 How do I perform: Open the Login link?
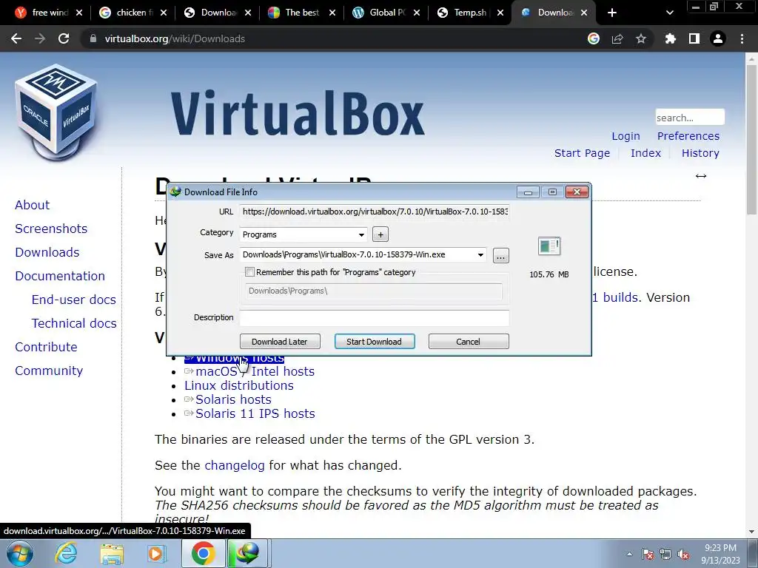[625, 136]
